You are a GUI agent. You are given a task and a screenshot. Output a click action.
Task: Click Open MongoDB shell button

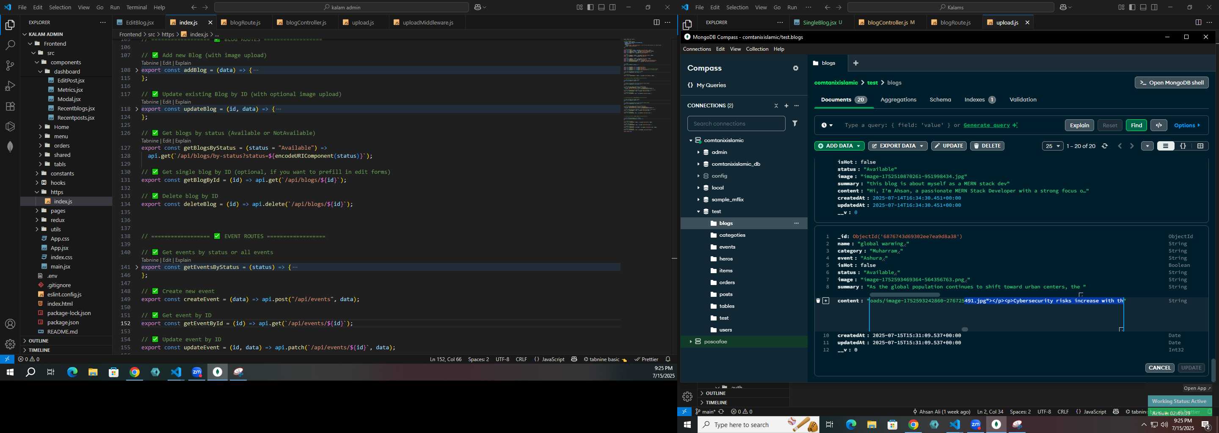tap(1171, 83)
